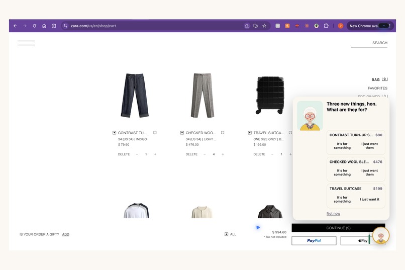Open the Zara hamburger menu

click(x=26, y=43)
